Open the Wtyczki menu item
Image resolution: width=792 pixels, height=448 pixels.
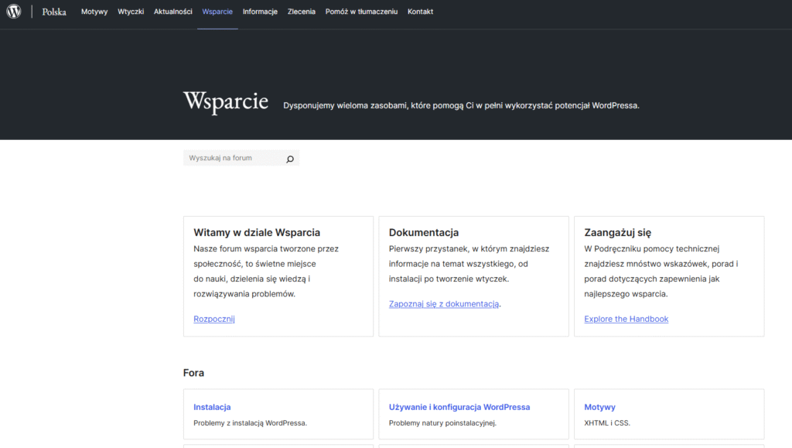point(131,12)
